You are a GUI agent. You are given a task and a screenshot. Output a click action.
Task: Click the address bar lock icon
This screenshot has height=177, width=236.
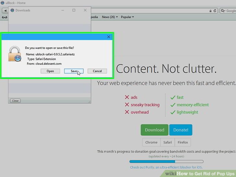[210, 11]
